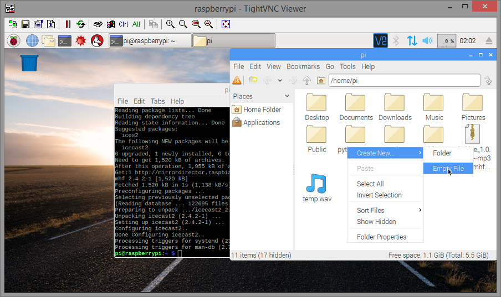This screenshot has height=297, width=501.
Task: Launch terminal from panel launcher icon
Action: 65,41
